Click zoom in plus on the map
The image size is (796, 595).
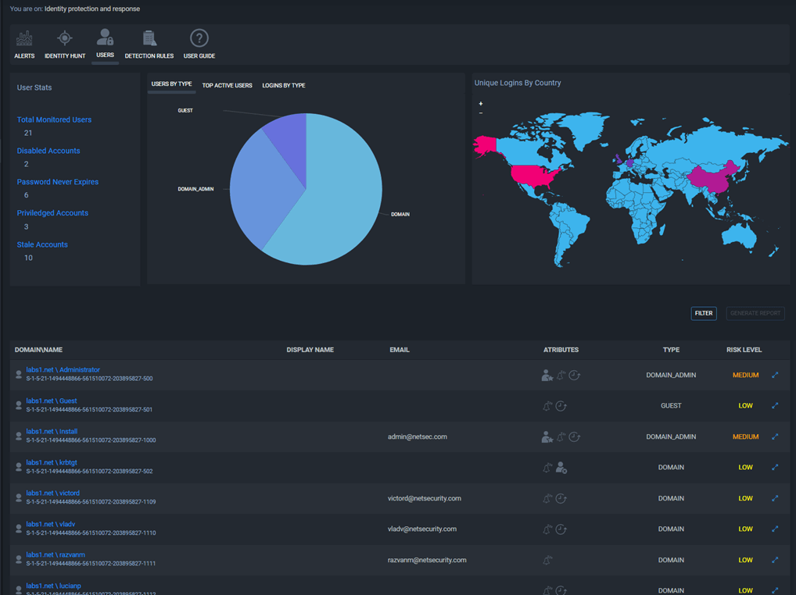point(481,104)
